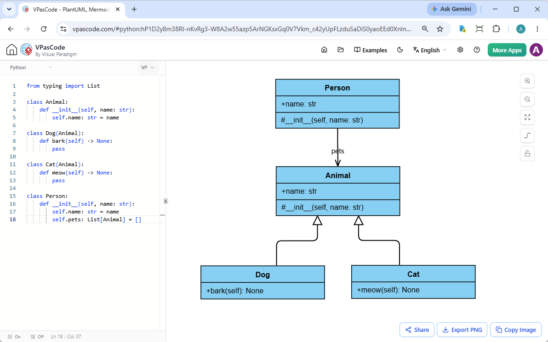This screenshot has height=342, width=548.
Task: Click Ln 18 | Col 37 indicator
Action: click(x=66, y=337)
